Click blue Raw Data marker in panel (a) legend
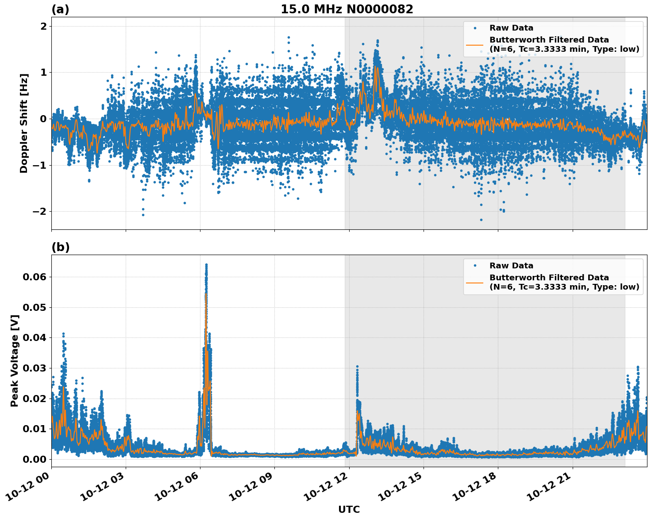Image resolution: width=651 pixels, height=519 pixels. (475, 28)
